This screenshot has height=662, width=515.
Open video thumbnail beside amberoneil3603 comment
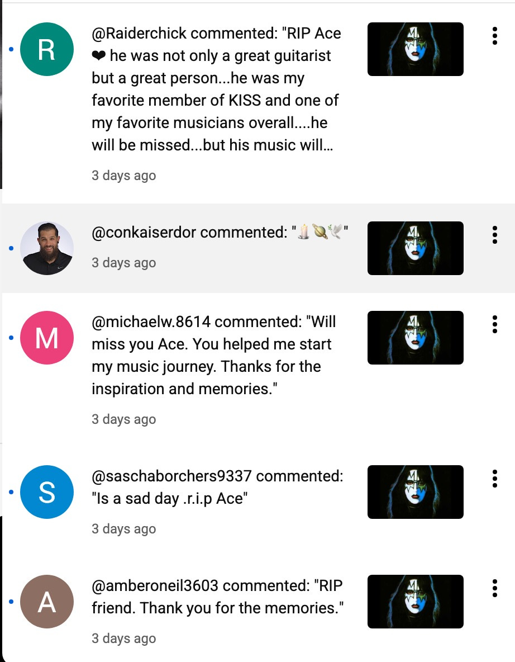416,602
